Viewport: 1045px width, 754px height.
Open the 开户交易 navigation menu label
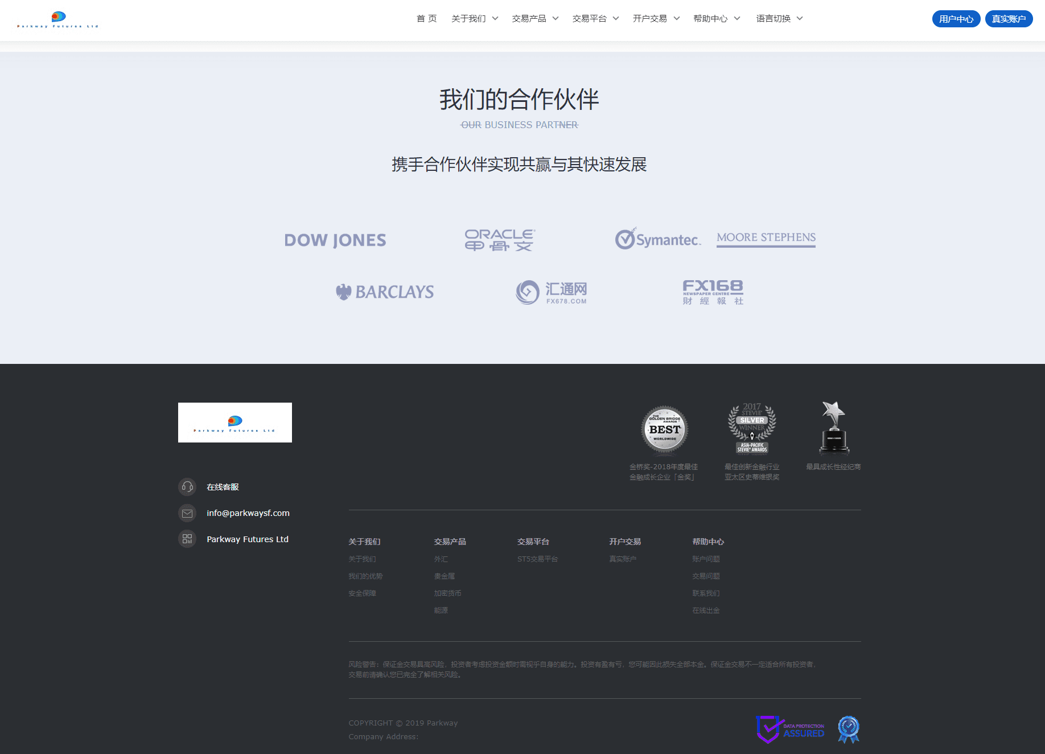650,19
